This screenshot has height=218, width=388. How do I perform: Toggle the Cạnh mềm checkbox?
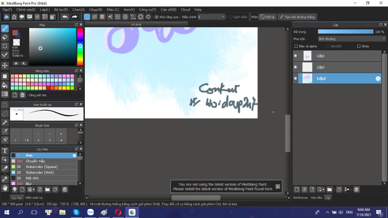tap(230, 17)
